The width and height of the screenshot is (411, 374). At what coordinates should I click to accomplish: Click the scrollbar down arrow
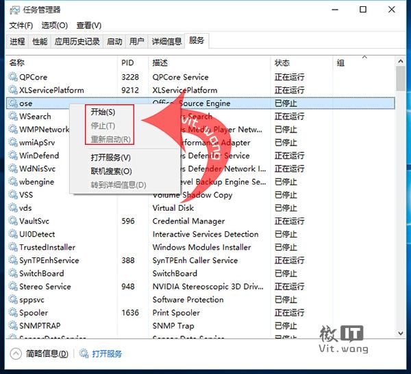[x=401, y=334]
